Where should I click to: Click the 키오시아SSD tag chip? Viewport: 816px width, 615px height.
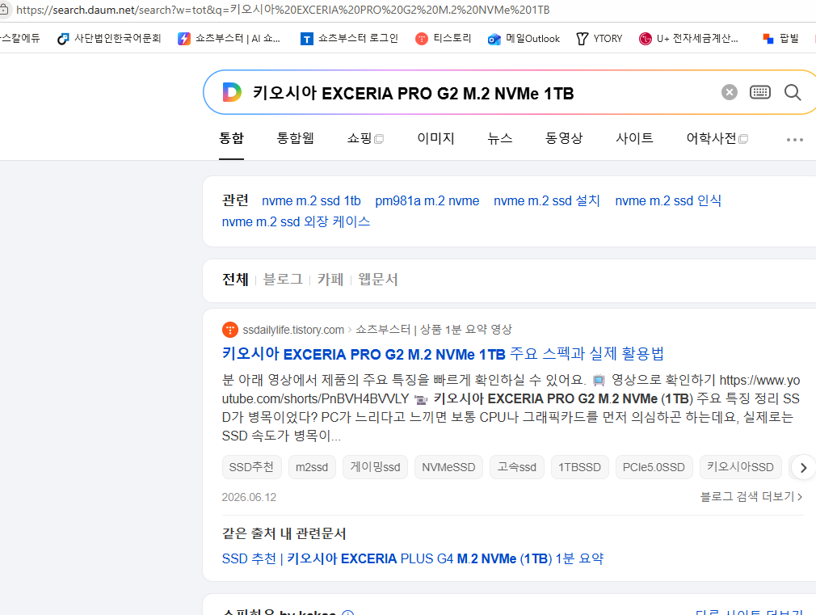pos(740,467)
